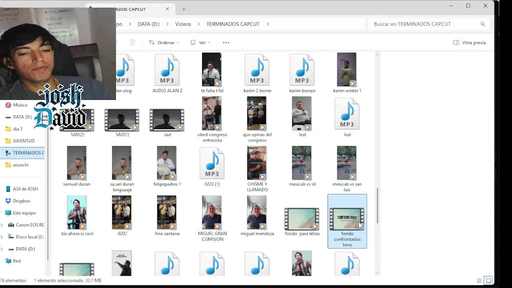Select samuel duran video

click(77, 166)
